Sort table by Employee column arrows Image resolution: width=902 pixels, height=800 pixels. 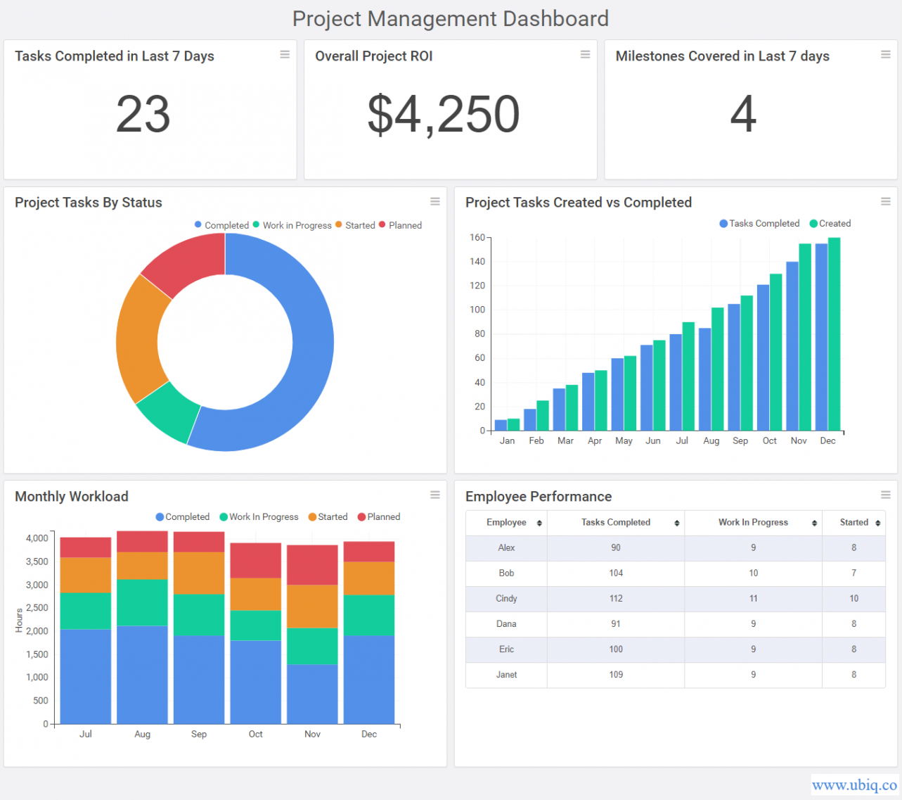[539, 523]
